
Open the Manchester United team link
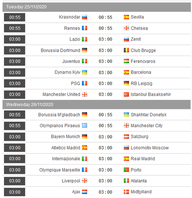click(61, 95)
